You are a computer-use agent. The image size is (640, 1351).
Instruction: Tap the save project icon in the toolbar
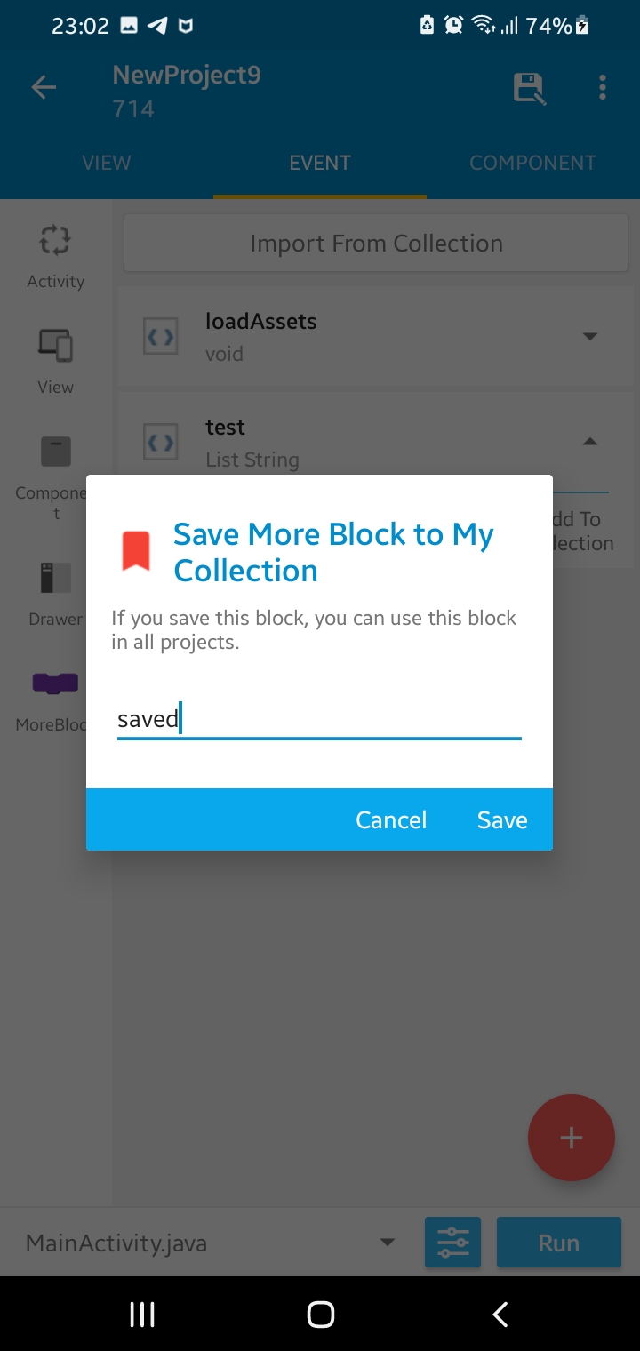tap(529, 86)
